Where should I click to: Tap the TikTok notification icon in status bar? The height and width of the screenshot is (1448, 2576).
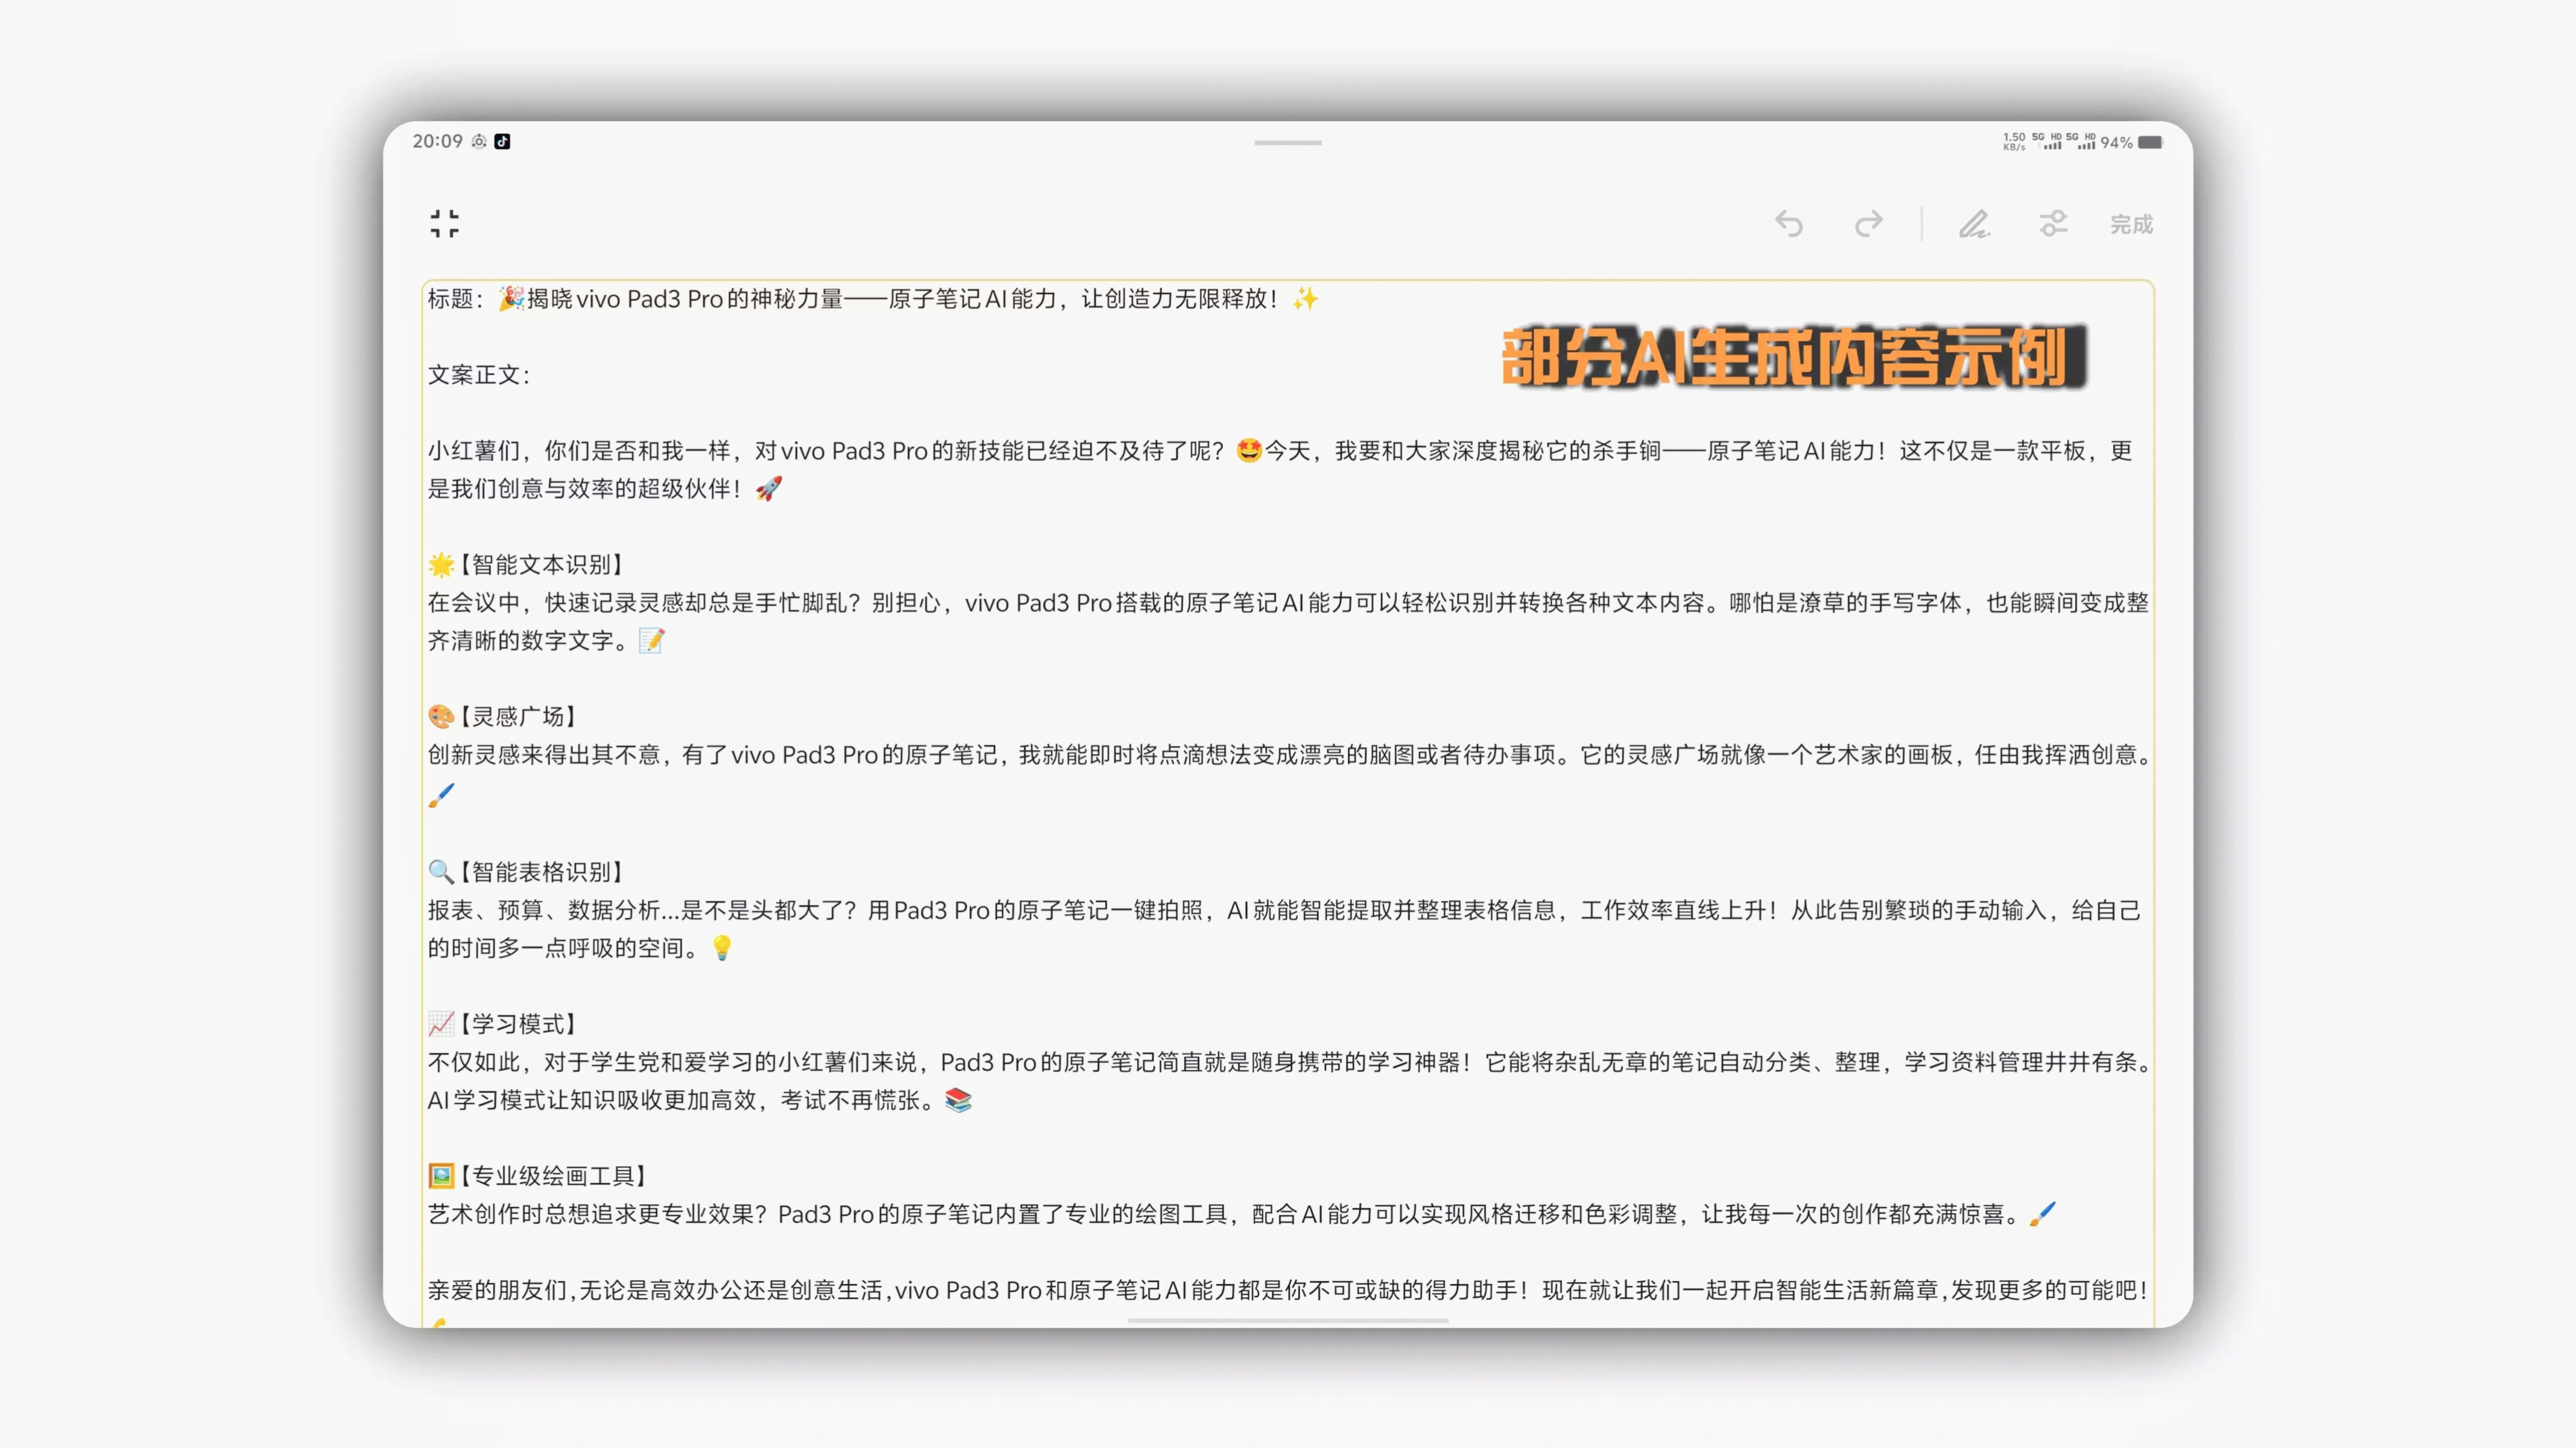click(503, 141)
